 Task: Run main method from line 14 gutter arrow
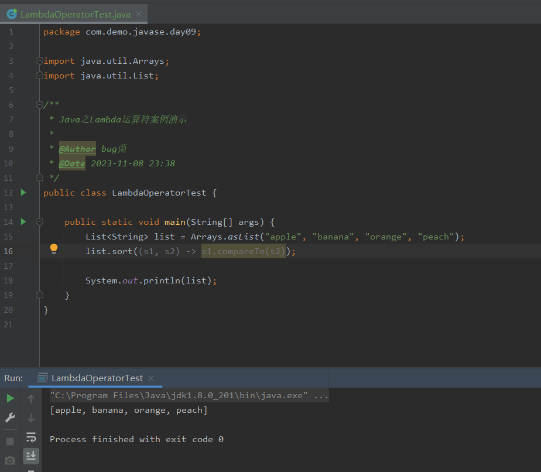coord(23,222)
